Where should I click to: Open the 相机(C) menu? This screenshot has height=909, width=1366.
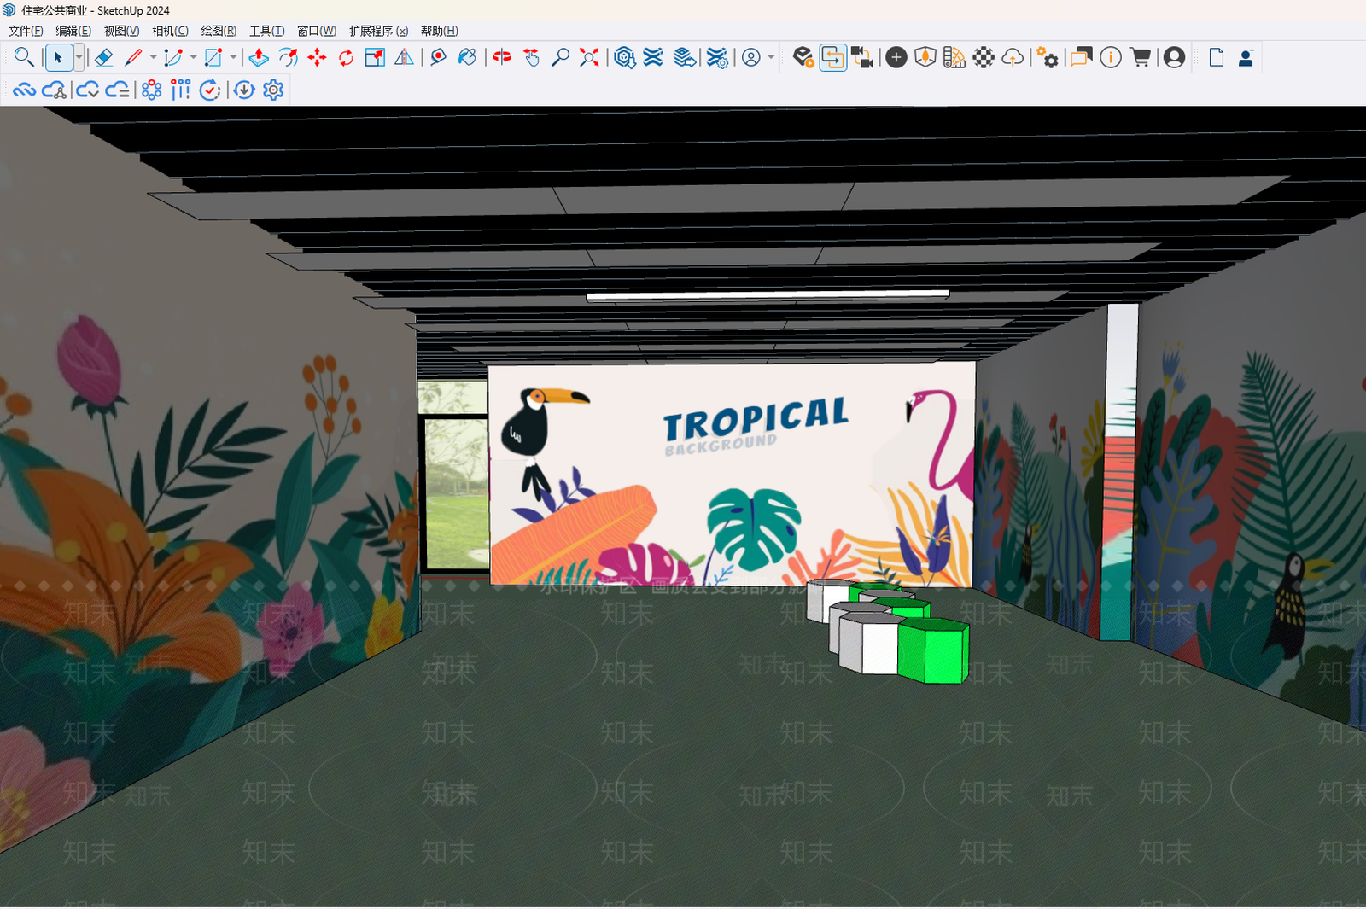(x=170, y=31)
